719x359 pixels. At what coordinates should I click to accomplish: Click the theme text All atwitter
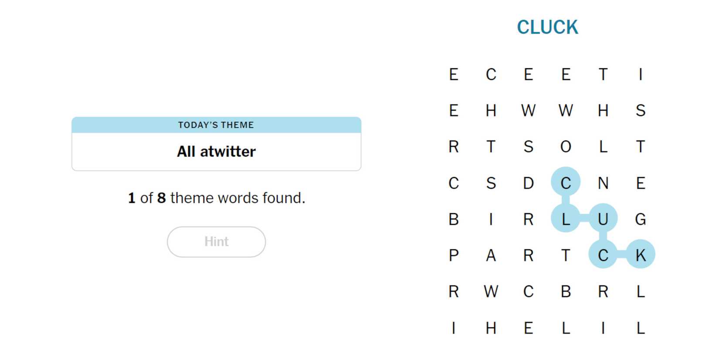click(216, 151)
